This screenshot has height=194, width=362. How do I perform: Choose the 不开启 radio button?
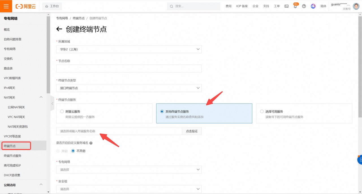(73, 151)
